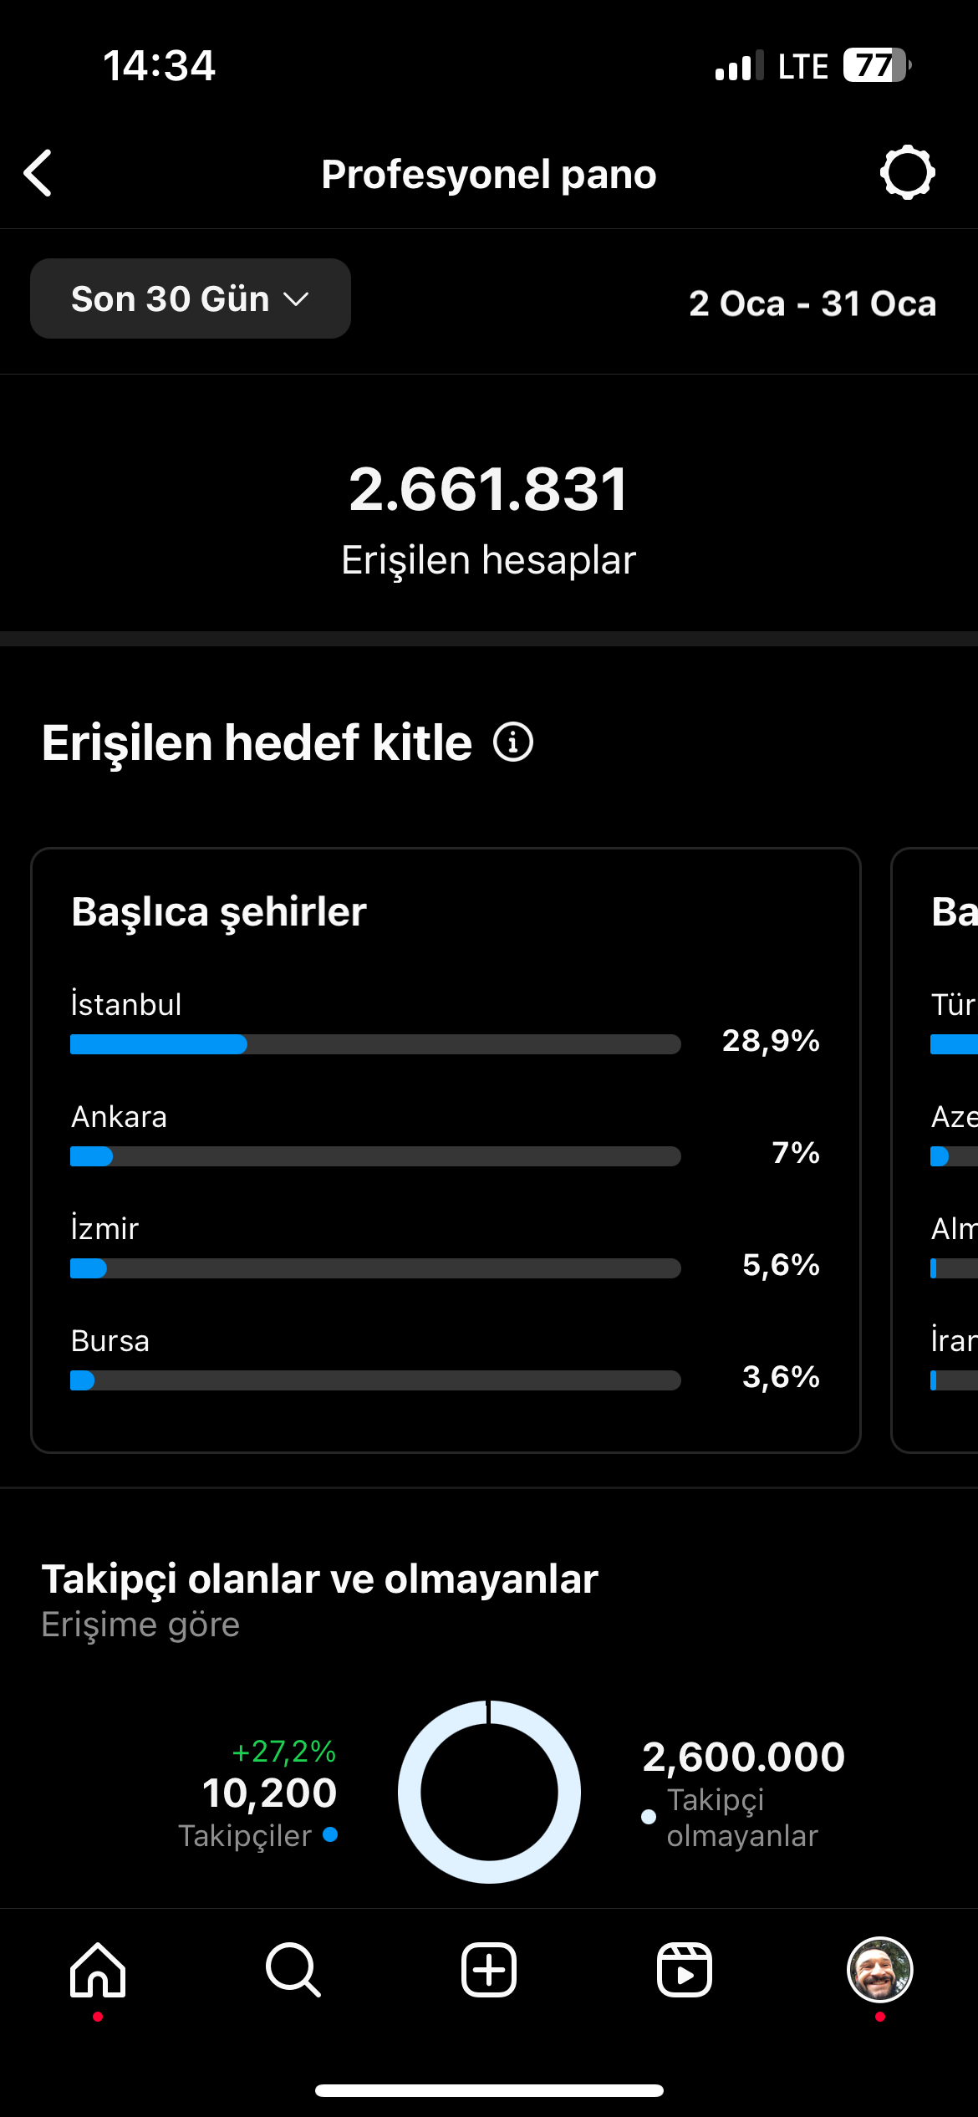Viewport: 978px width, 2117px height.
Task: Open profile via the avatar picture
Action: pyautogui.click(x=880, y=1970)
